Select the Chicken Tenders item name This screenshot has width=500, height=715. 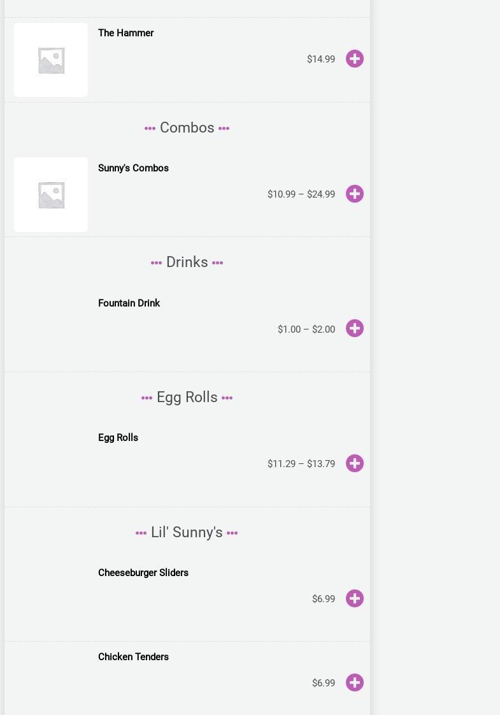tap(133, 657)
